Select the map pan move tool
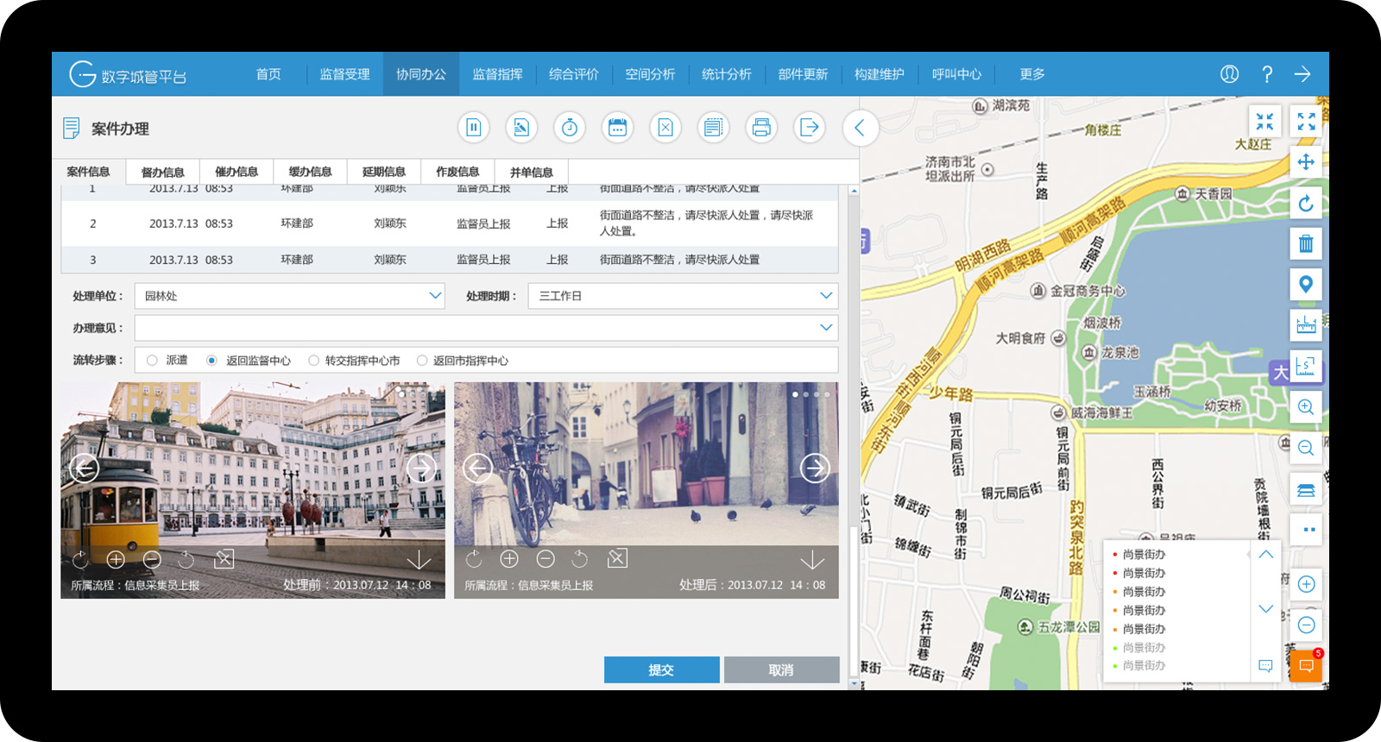 pos(1306,162)
